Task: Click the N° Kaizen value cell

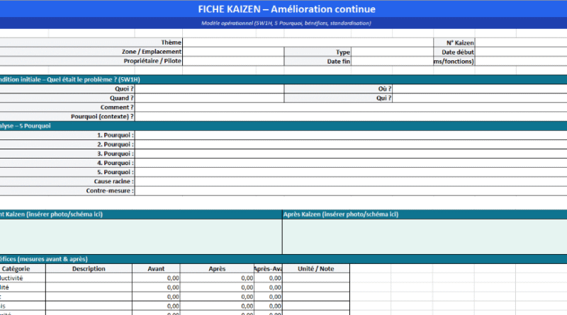Action: (521, 42)
